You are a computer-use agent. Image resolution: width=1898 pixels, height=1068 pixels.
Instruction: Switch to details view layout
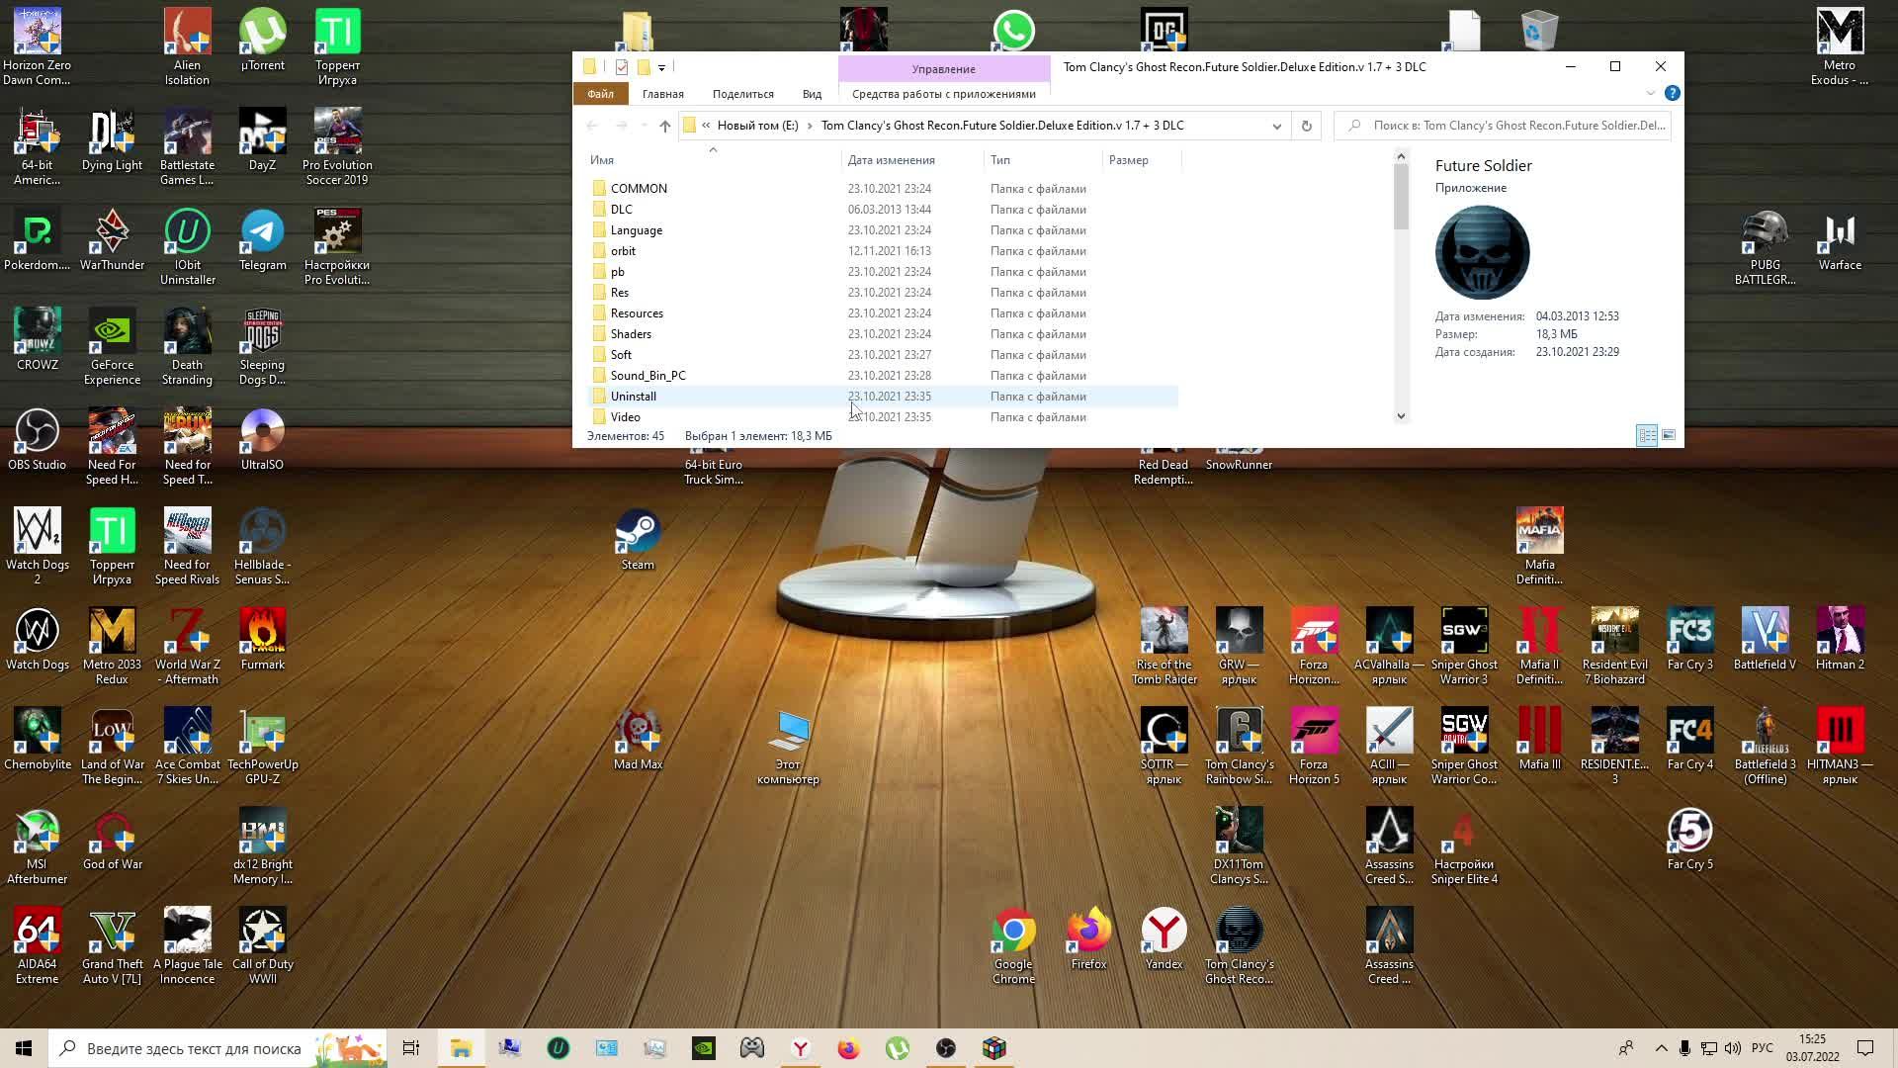point(1647,436)
